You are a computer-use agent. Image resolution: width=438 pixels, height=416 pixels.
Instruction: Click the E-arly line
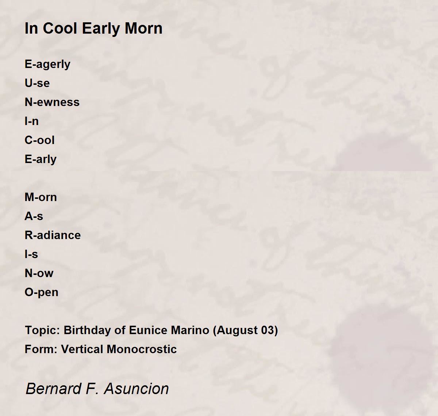tap(41, 159)
